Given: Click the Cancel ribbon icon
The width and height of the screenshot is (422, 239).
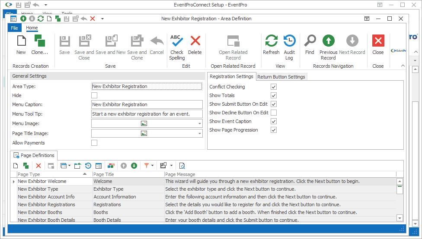Looking at the screenshot, I should click(x=157, y=41).
